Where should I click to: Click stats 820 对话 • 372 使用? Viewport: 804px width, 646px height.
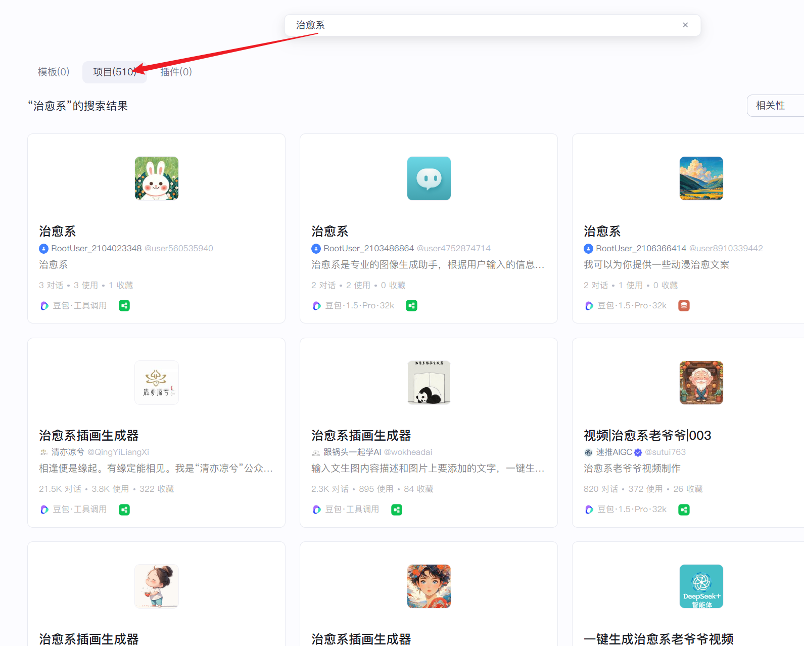pyautogui.click(x=623, y=489)
